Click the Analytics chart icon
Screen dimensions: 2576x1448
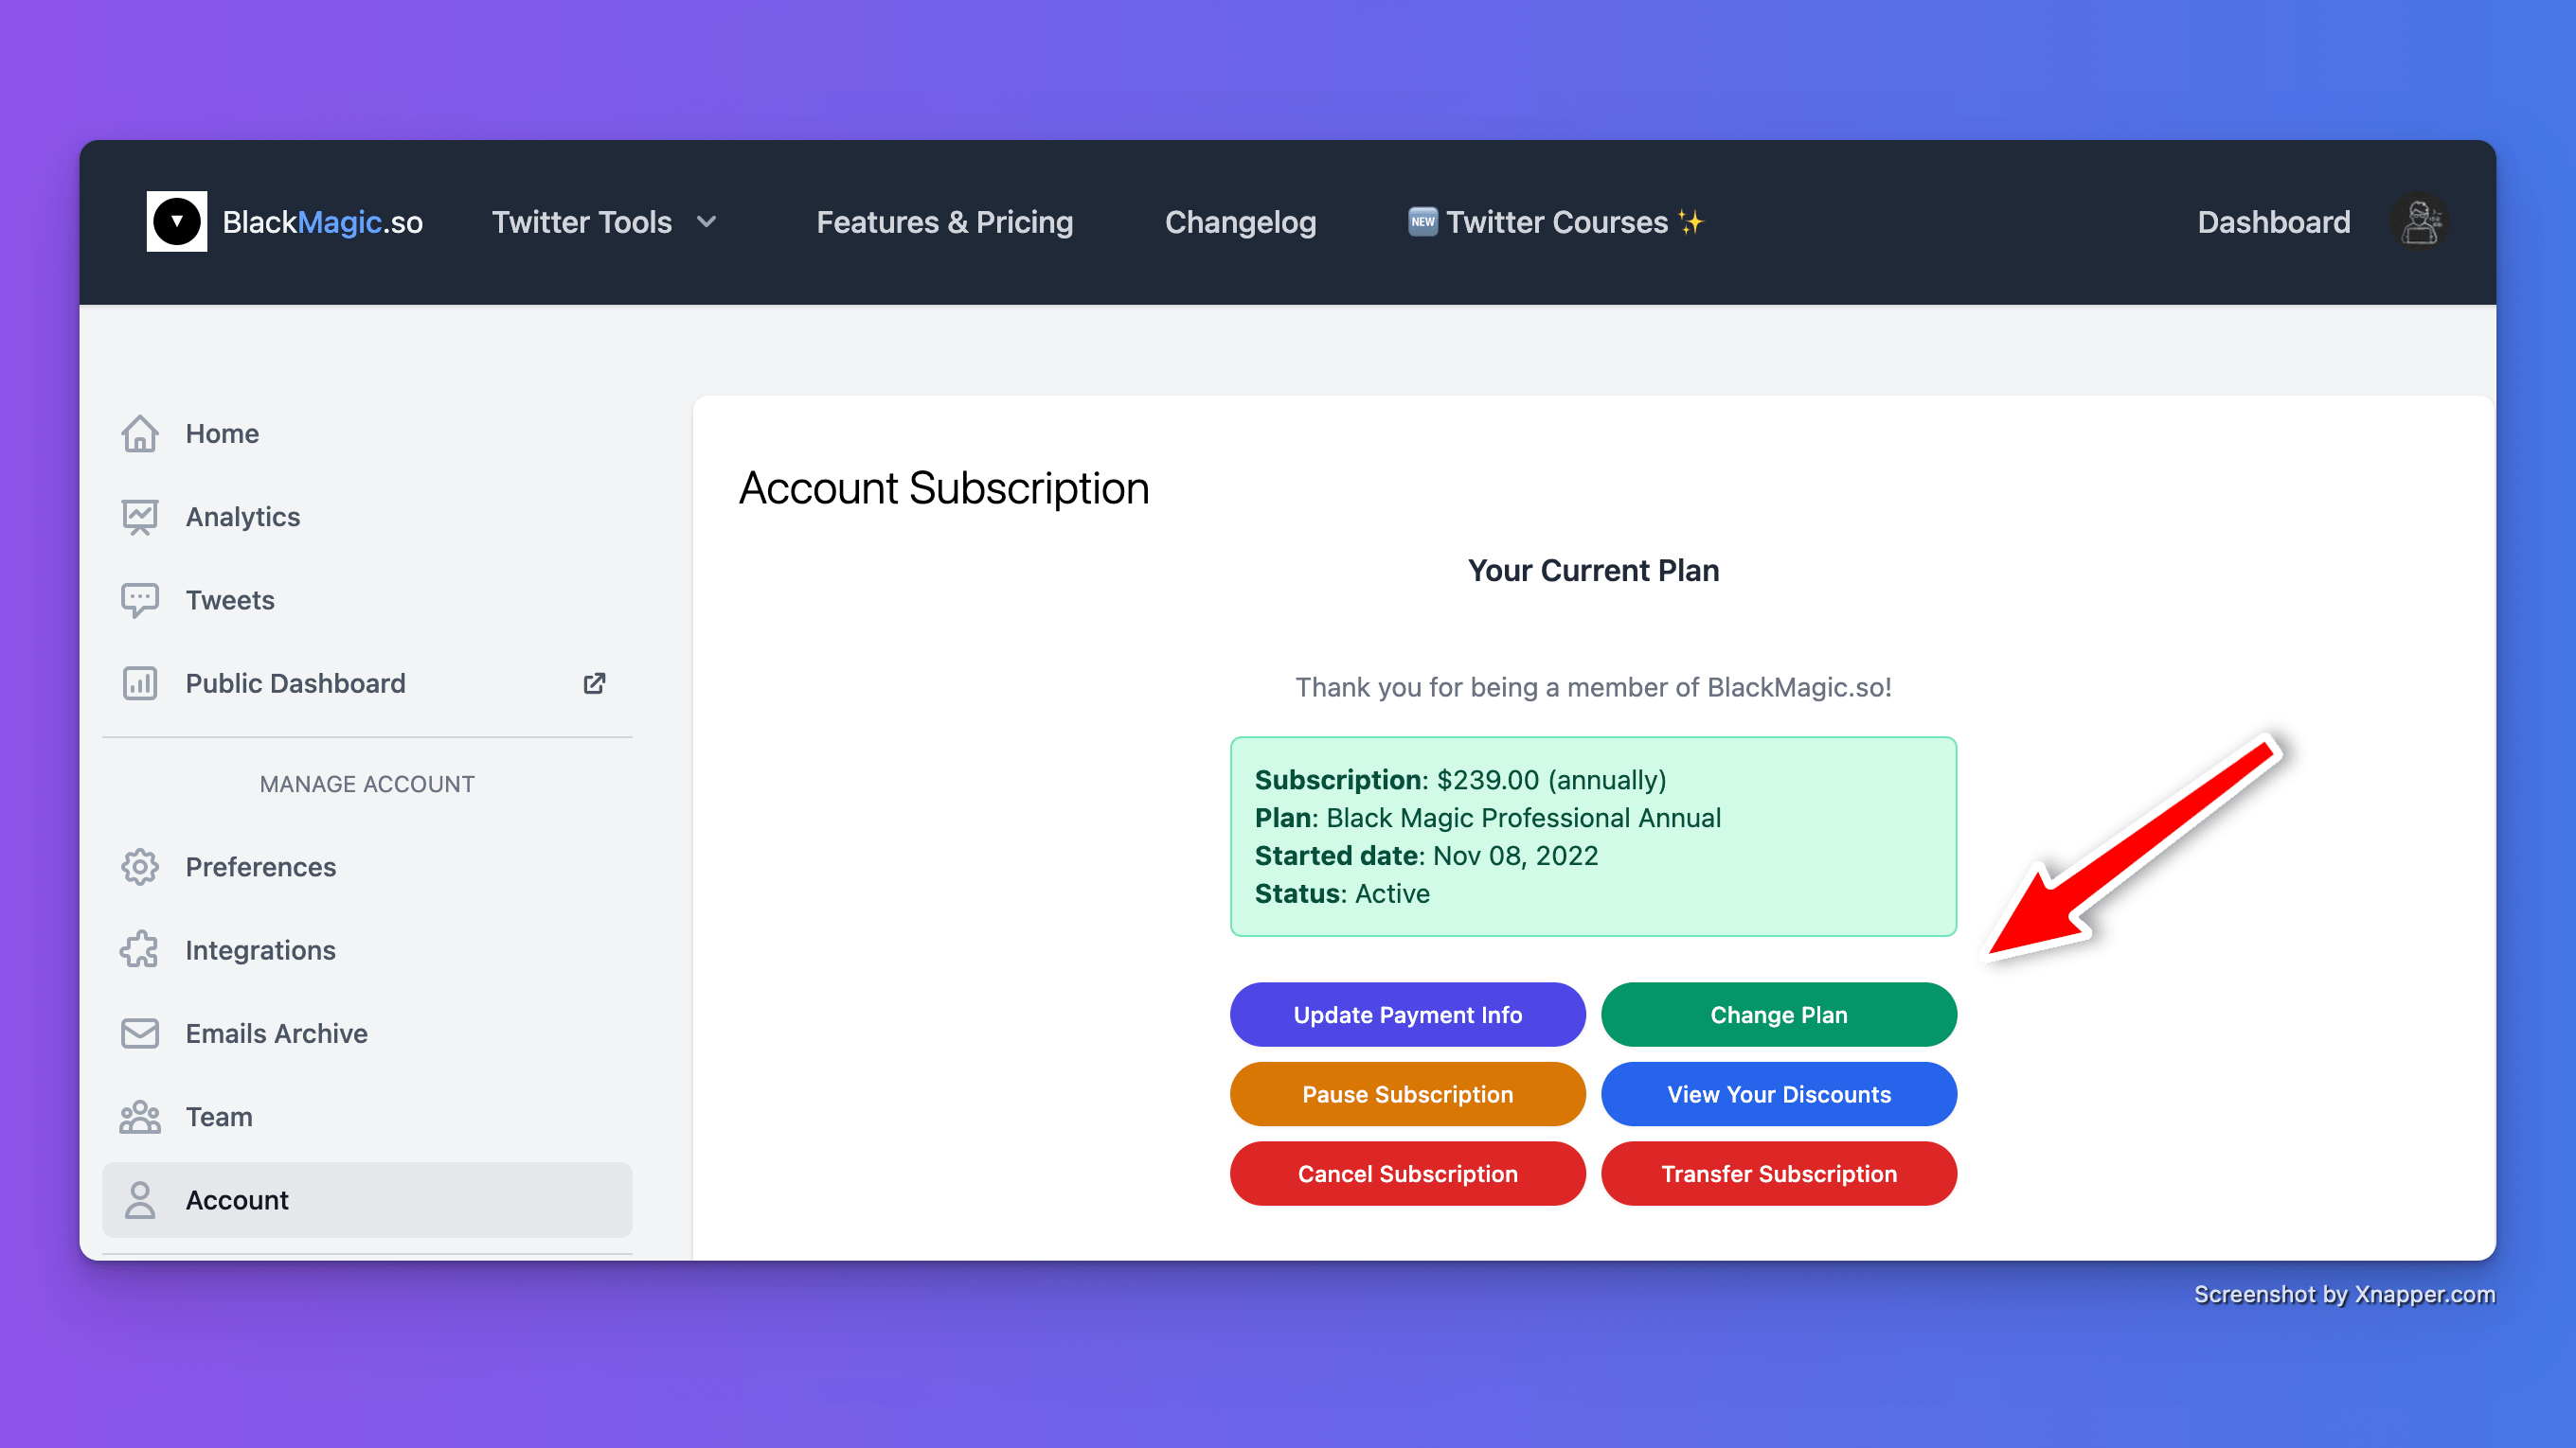coord(140,517)
